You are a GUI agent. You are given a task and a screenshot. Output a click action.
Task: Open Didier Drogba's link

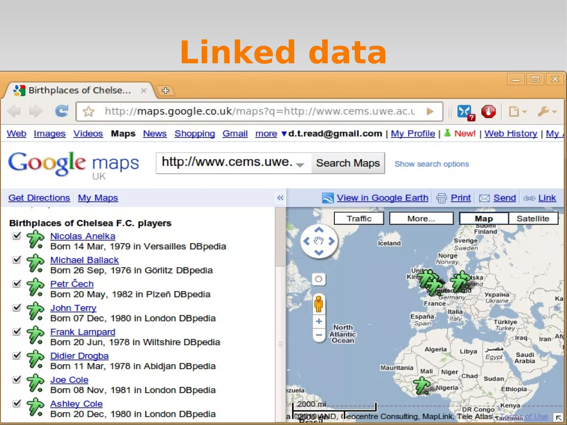coord(79,356)
